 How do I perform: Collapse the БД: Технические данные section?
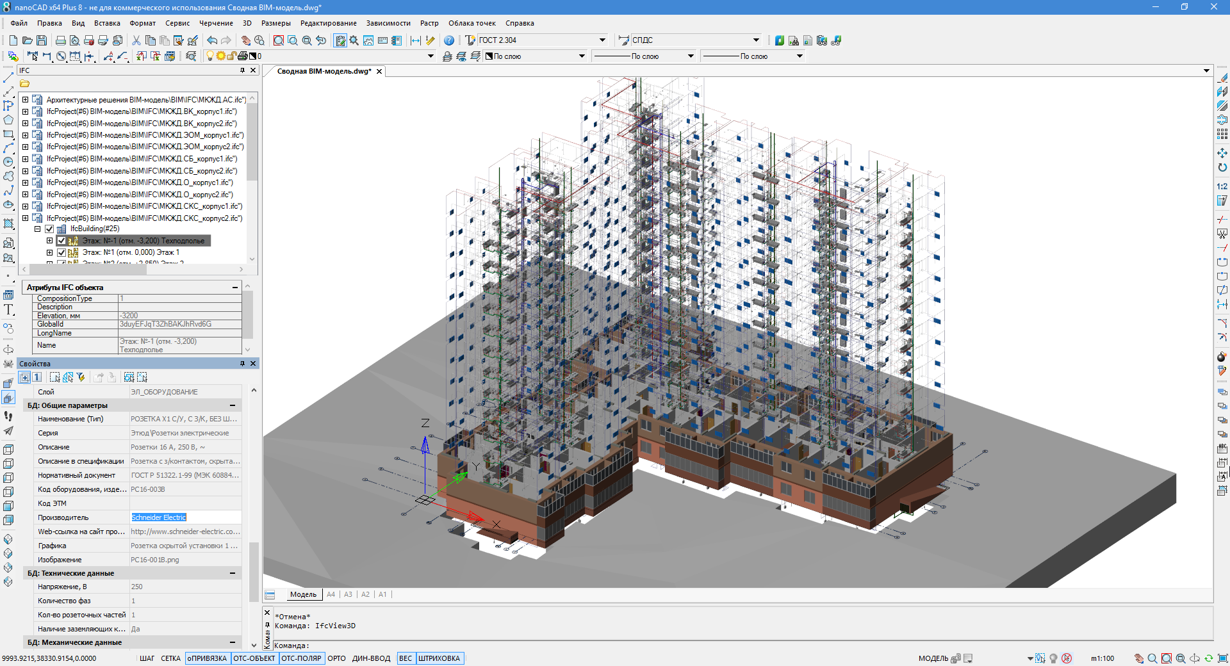pos(232,573)
